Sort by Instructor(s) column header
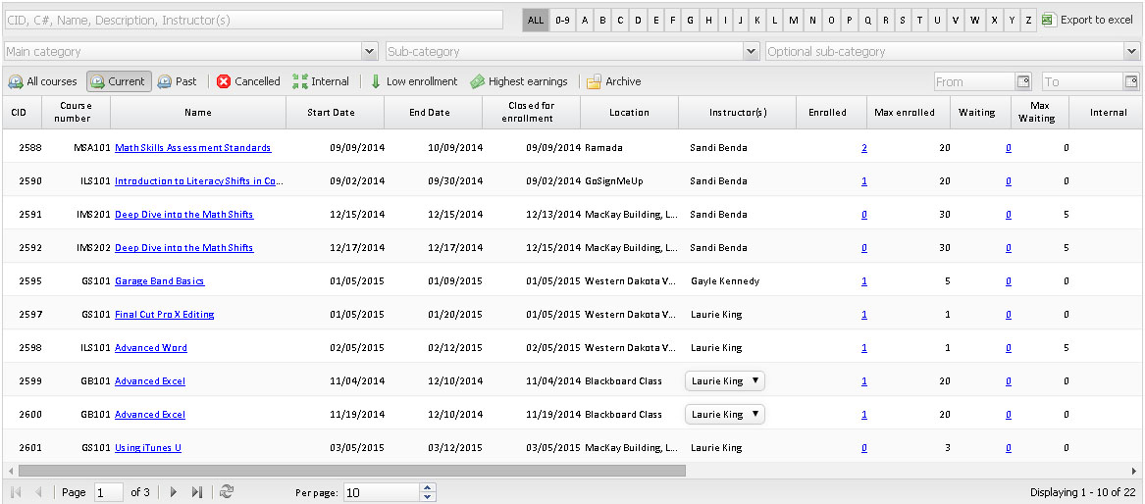 click(x=738, y=113)
